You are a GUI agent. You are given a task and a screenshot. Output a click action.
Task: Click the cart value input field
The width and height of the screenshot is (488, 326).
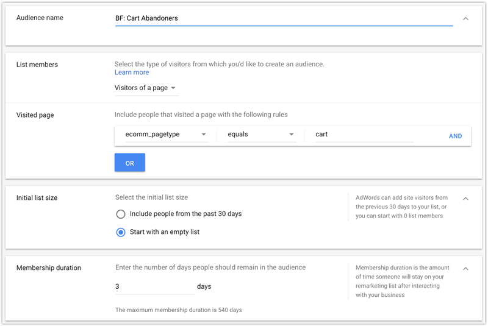pos(364,134)
